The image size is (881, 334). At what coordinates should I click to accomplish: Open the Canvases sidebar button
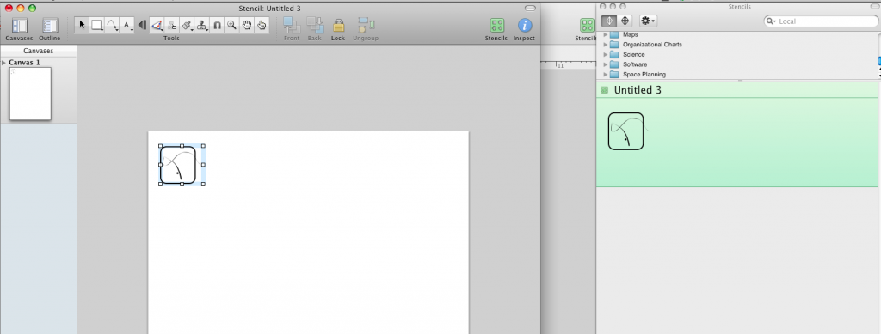click(19, 29)
